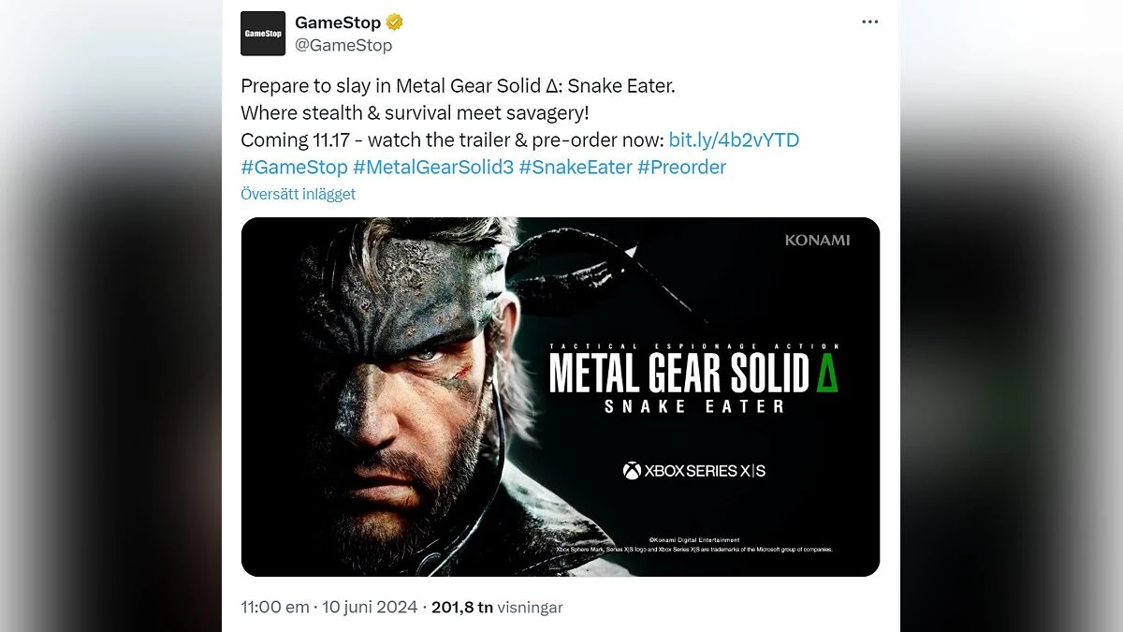The image size is (1123, 632).
Task: Click the 11:00 em post timestamp
Action: pyautogui.click(x=274, y=607)
